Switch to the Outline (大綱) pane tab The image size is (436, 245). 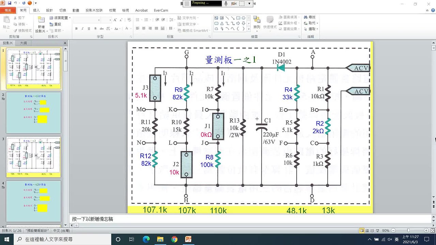(23, 43)
